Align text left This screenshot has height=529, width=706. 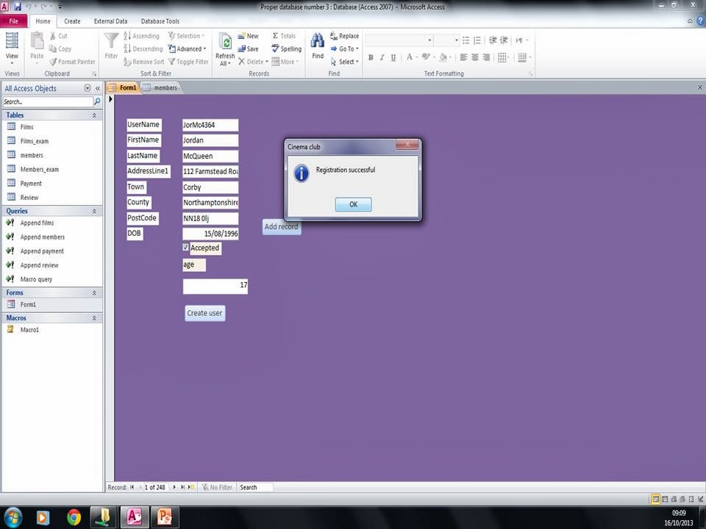tap(463, 57)
